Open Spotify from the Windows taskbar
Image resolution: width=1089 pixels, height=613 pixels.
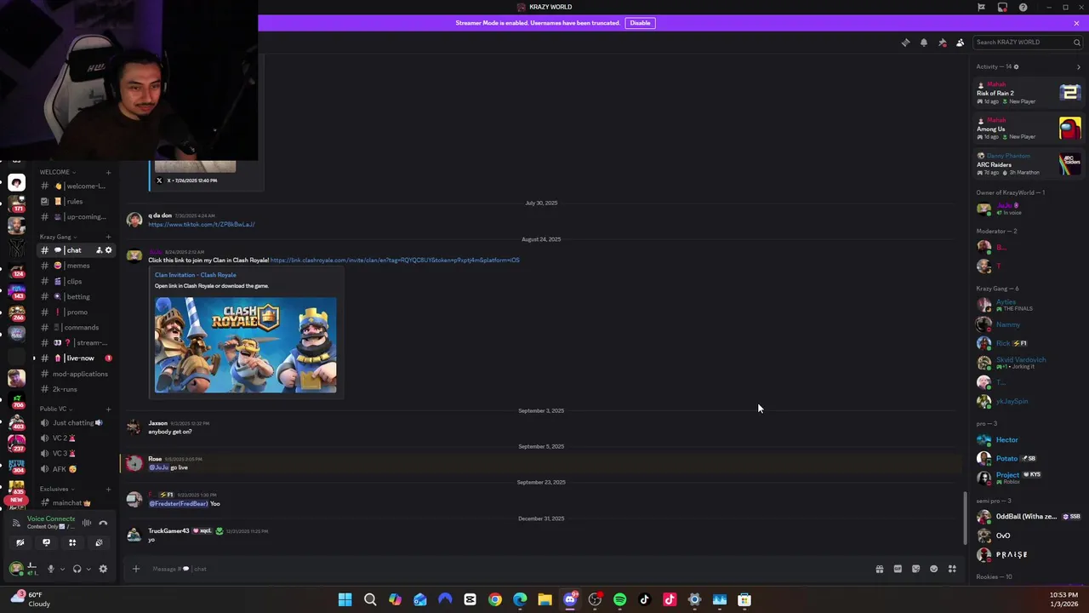pyautogui.click(x=619, y=599)
